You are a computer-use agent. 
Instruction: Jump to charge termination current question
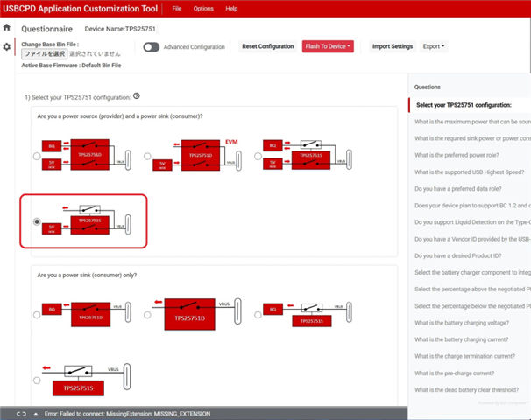pos(464,356)
